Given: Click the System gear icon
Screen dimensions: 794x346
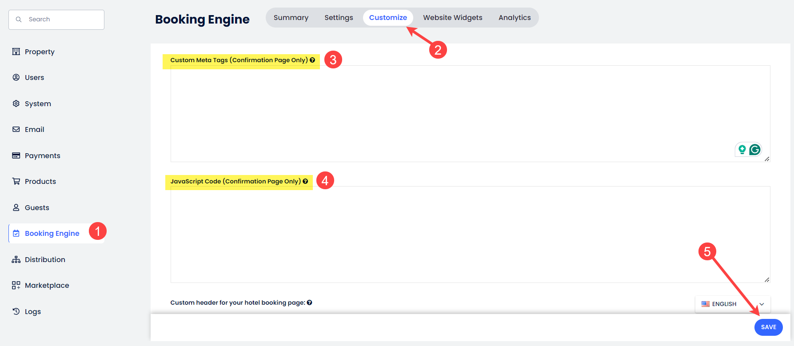Looking at the screenshot, I should [16, 103].
